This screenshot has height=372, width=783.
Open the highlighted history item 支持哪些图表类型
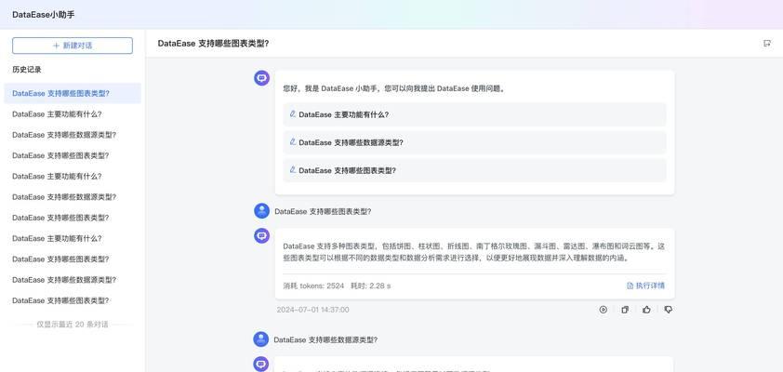click(73, 93)
